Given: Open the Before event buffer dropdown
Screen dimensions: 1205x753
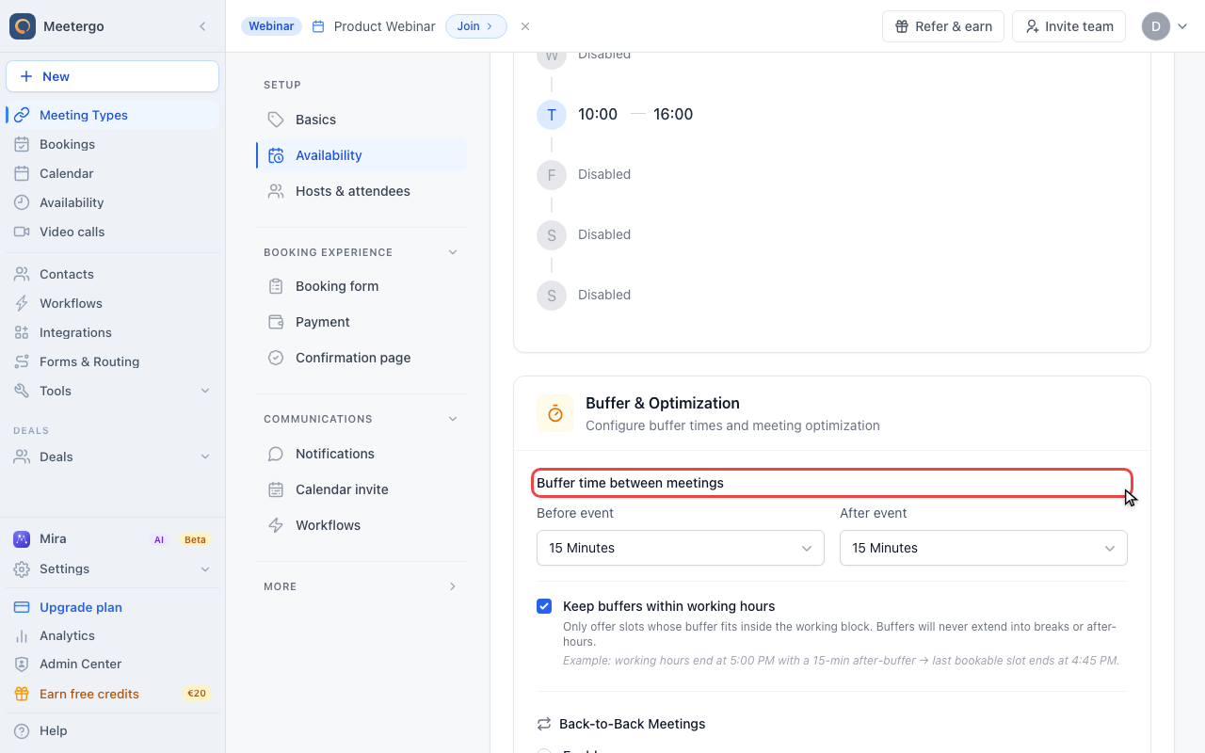Looking at the screenshot, I should click(x=680, y=548).
